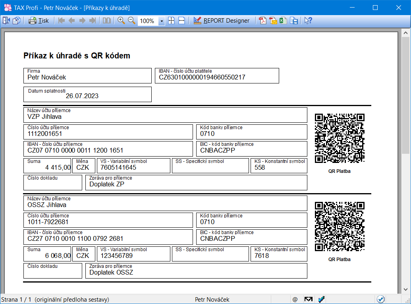Click scrollbar up arrow
411x304 pixels.
tap(405, 33)
